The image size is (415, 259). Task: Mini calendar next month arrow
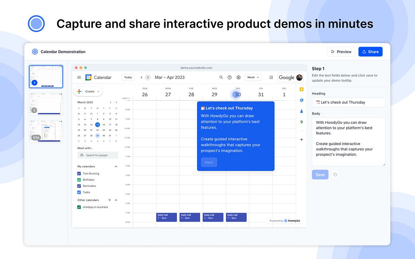pos(116,102)
